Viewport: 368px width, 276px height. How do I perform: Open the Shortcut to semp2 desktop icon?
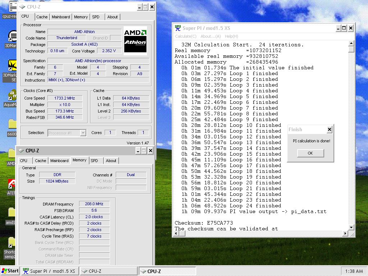point(11,243)
